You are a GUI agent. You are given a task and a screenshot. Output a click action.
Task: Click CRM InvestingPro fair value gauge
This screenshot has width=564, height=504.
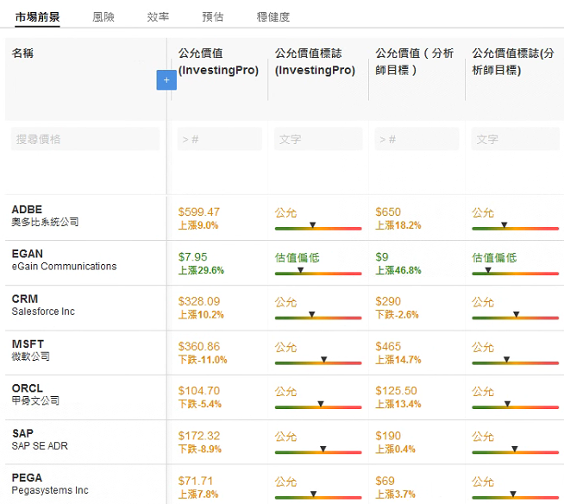pos(318,317)
